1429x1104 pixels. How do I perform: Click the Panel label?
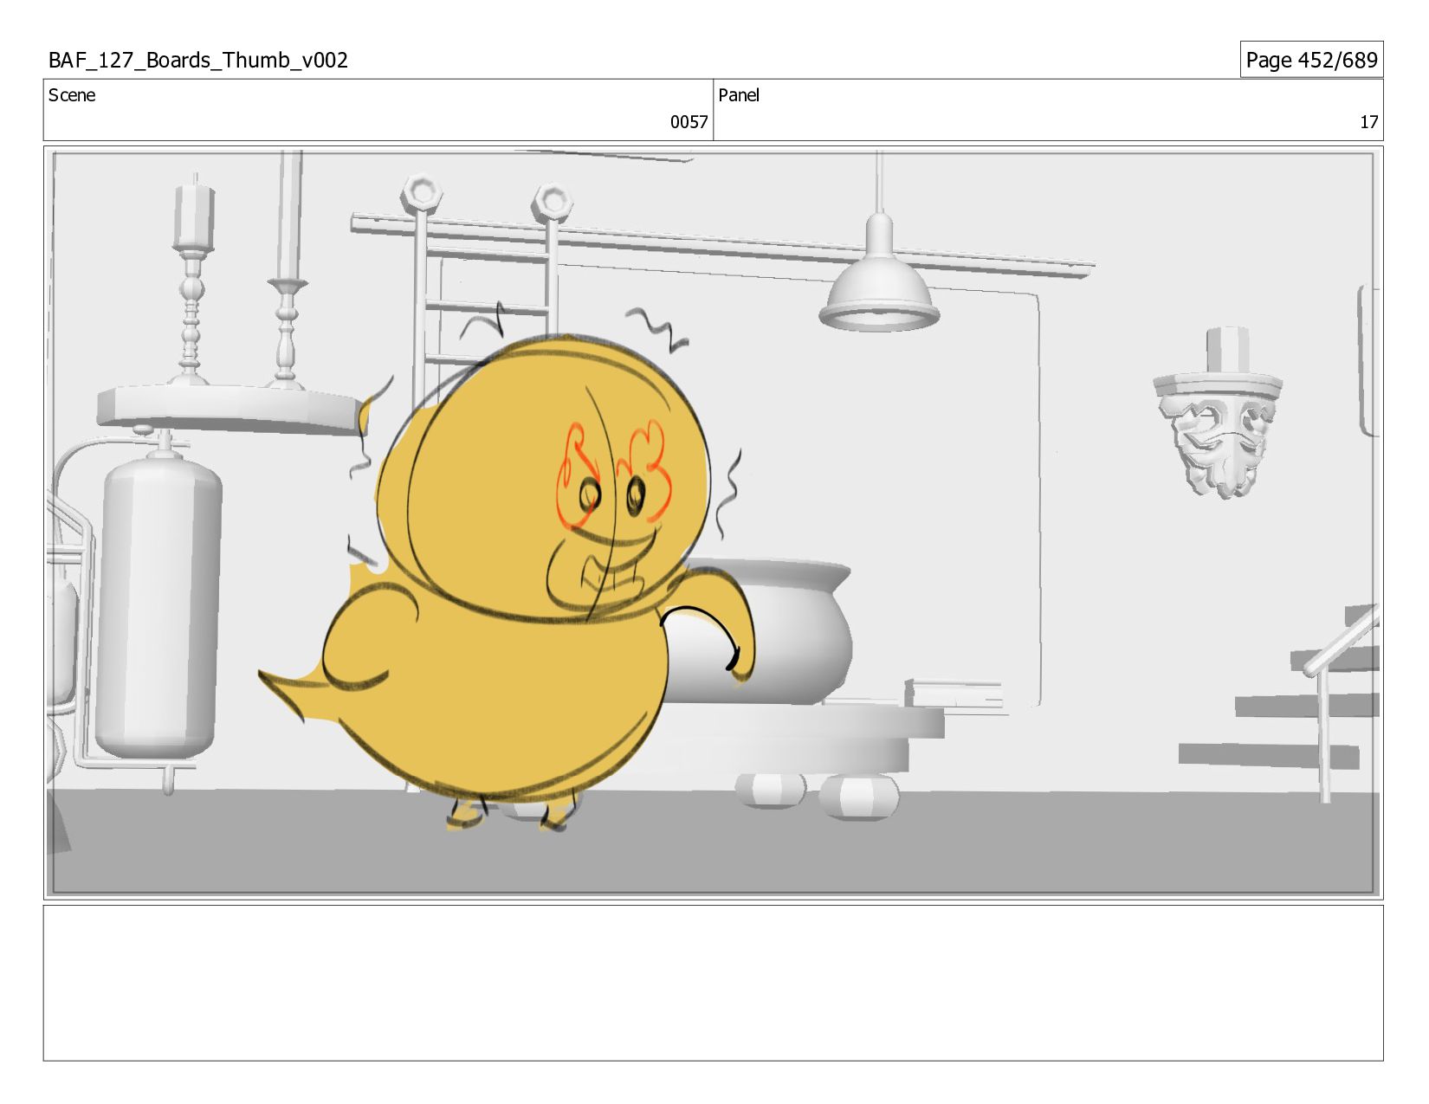tap(739, 95)
